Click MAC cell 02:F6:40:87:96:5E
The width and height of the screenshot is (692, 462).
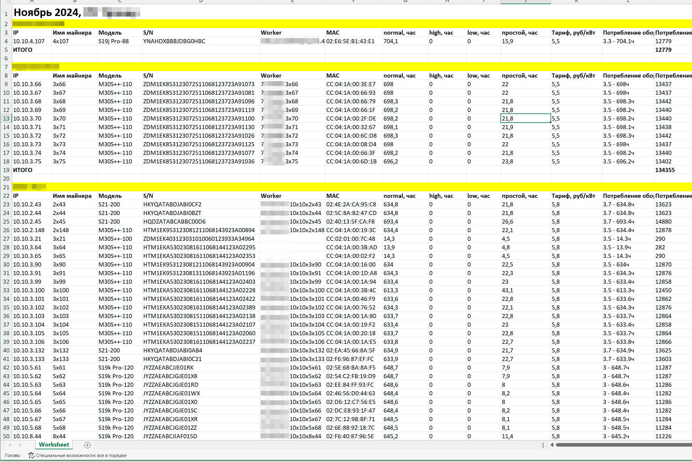[x=354, y=436]
